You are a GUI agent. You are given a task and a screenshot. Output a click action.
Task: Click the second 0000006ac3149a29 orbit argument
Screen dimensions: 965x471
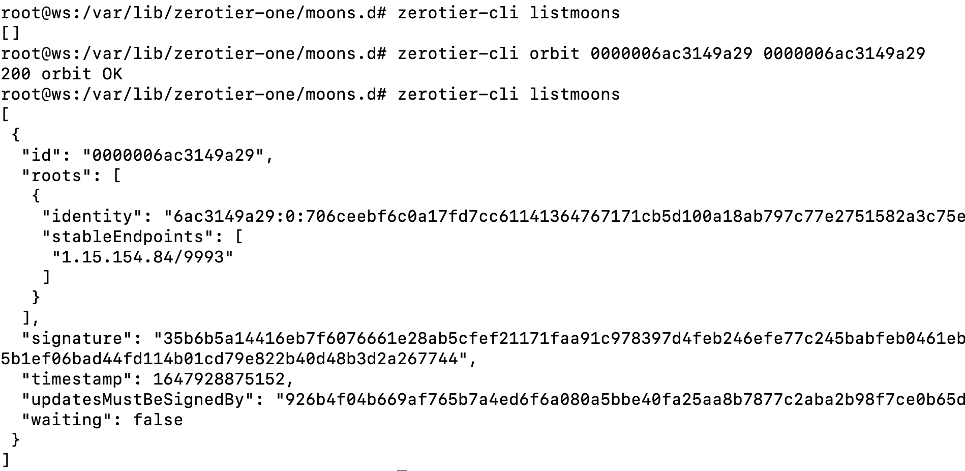(844, 53)
